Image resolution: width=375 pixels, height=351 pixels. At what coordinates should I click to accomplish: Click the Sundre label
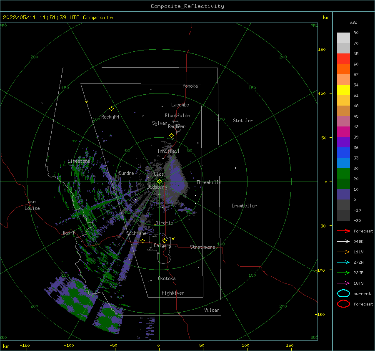pos(126,173)
